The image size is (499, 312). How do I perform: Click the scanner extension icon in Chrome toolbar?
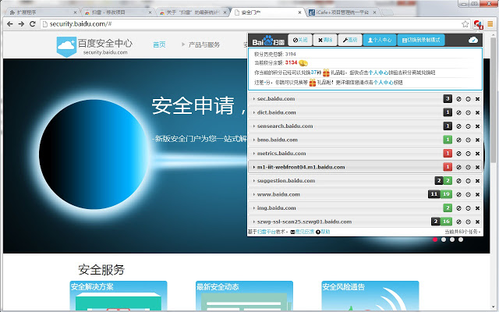(x=478, y=24)
